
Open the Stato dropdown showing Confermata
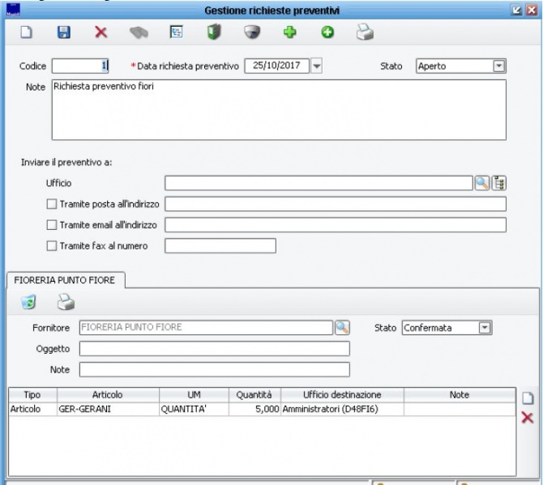coord(485,328)
